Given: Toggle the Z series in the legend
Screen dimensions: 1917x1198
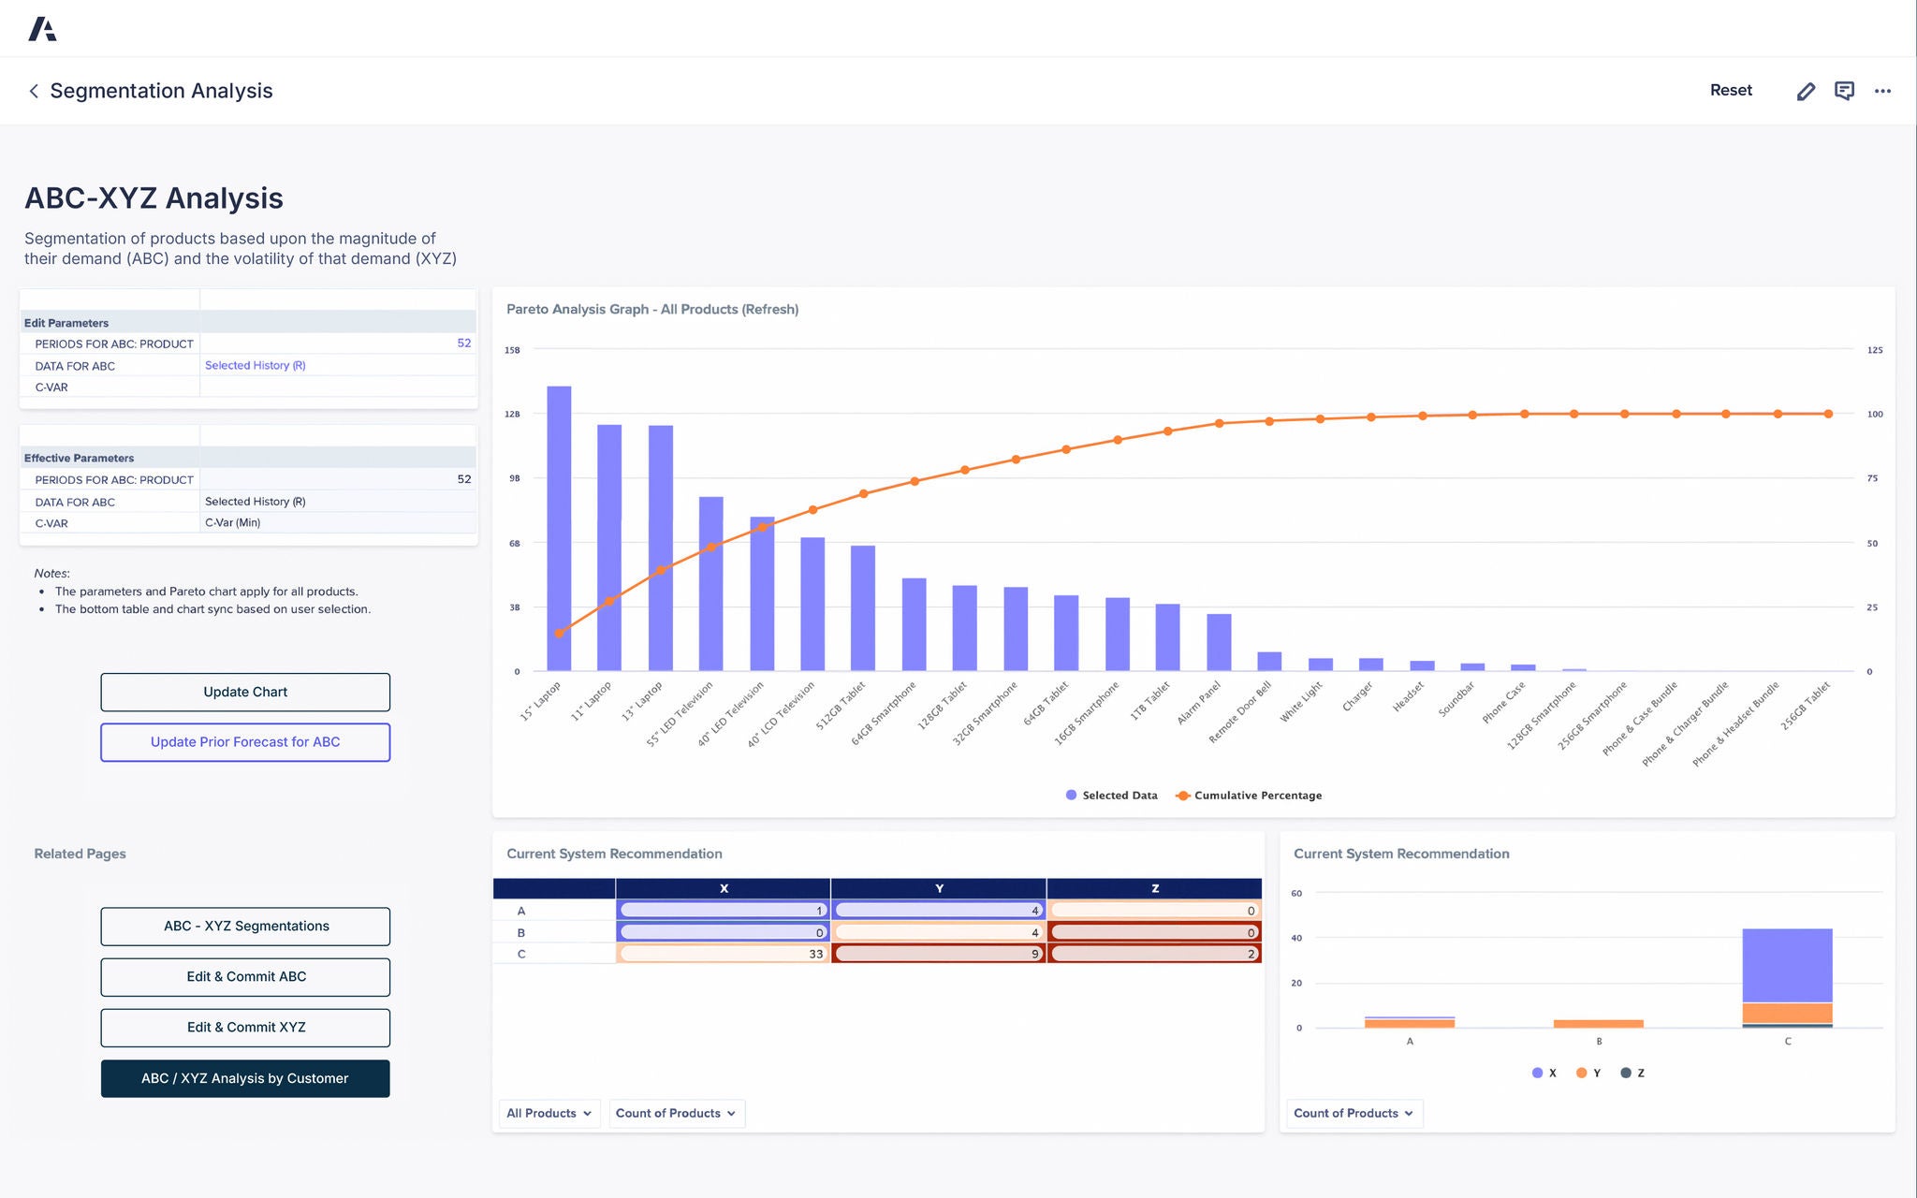Looking at the screenshot, I should coord(1627,1073).
